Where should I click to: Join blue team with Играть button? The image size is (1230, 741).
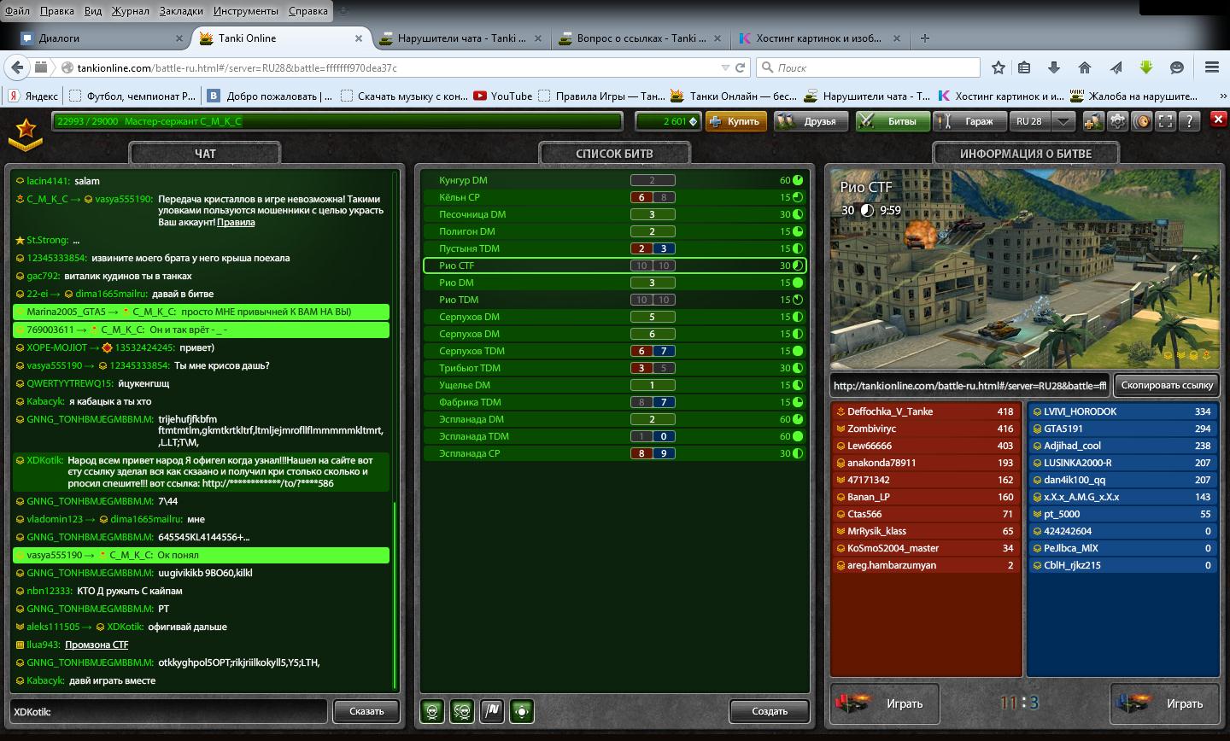coord(1164,703)
